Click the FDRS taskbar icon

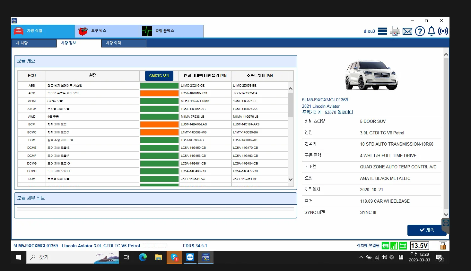click(206, 257)
